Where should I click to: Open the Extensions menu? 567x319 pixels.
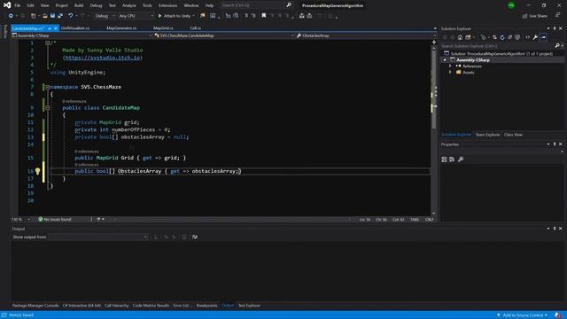coord(167,5)
